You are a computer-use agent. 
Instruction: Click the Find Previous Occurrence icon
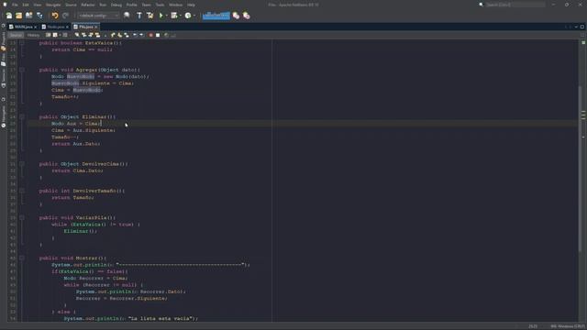point(83,35)
